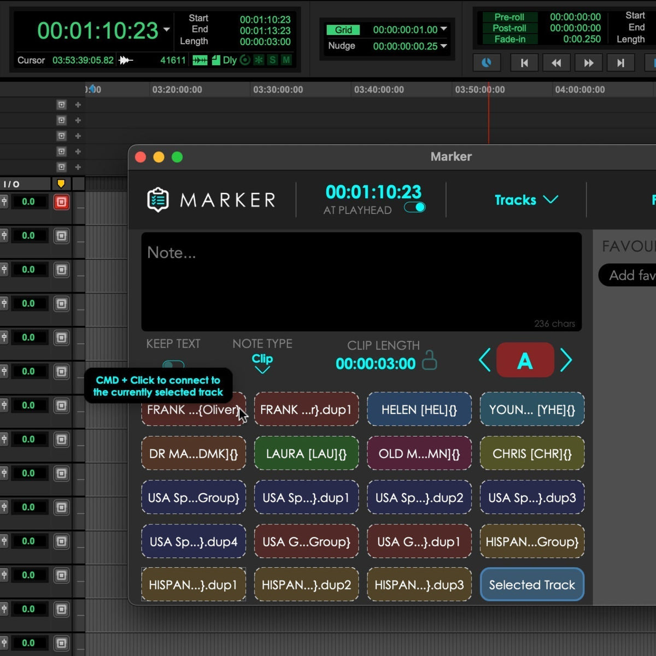Select the YOUN... [YHE]{} track button
The height and width of the screenshot is (656, 656).
tap(532, 409)
